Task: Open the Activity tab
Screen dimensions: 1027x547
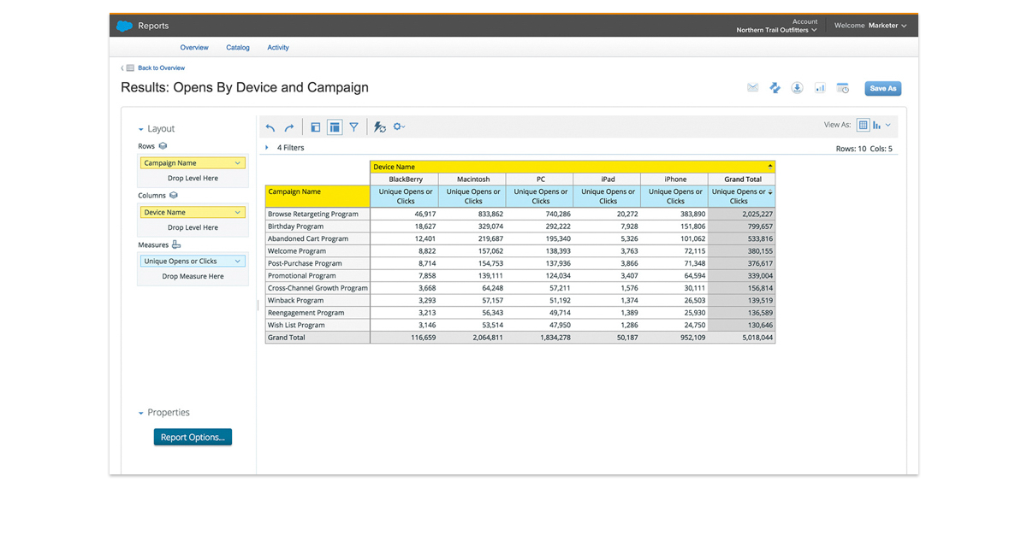Action: click(278, 48)
